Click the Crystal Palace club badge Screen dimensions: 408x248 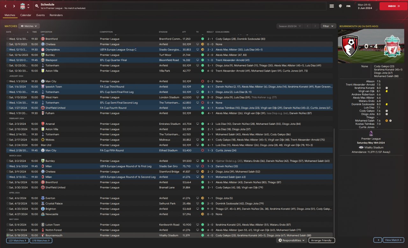pyautogui.click(x=43, y=203)
